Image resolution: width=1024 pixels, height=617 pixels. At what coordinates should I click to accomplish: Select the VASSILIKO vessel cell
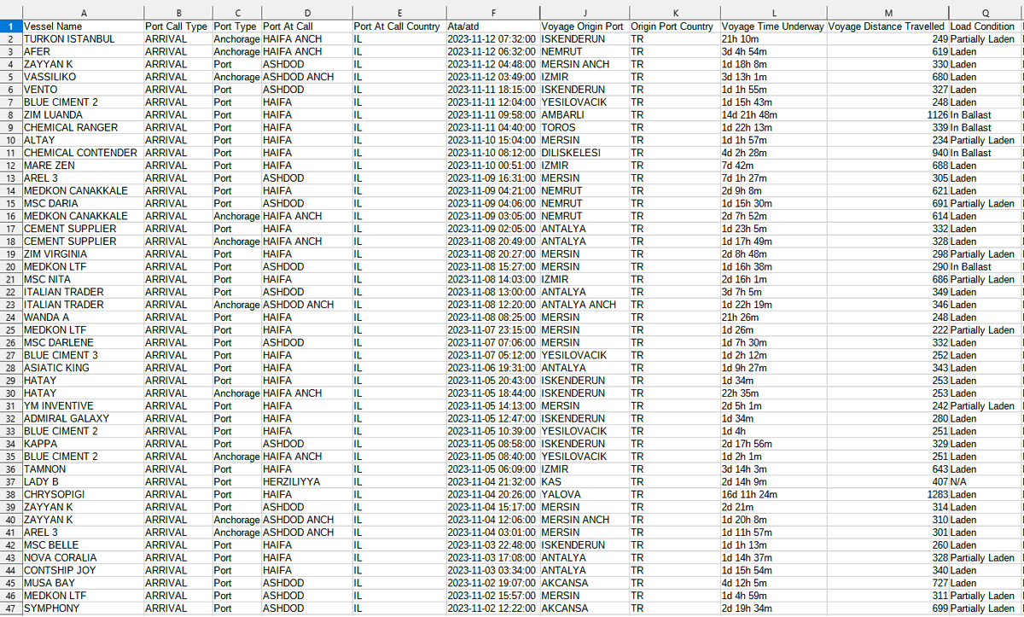83,77
